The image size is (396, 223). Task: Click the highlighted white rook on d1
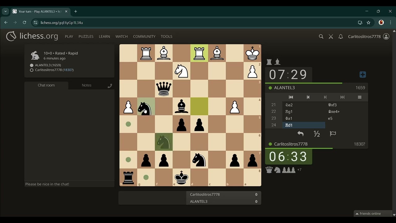pos(199,53)
